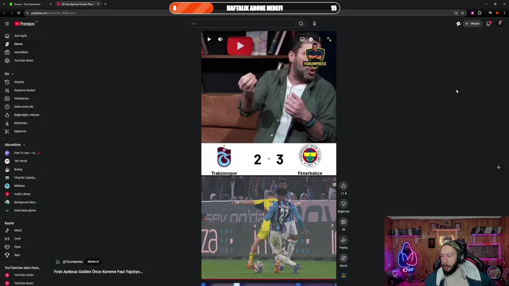Open Geçmiş history page
Screen dimensions: 509x286
click(19, 82)
